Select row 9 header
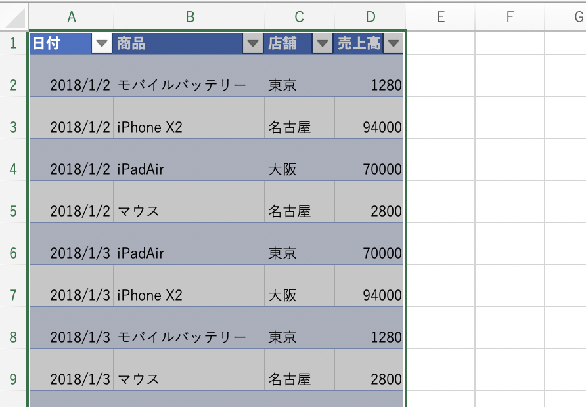The width and height of the screenshot is (586, 407). pos(13,379)
